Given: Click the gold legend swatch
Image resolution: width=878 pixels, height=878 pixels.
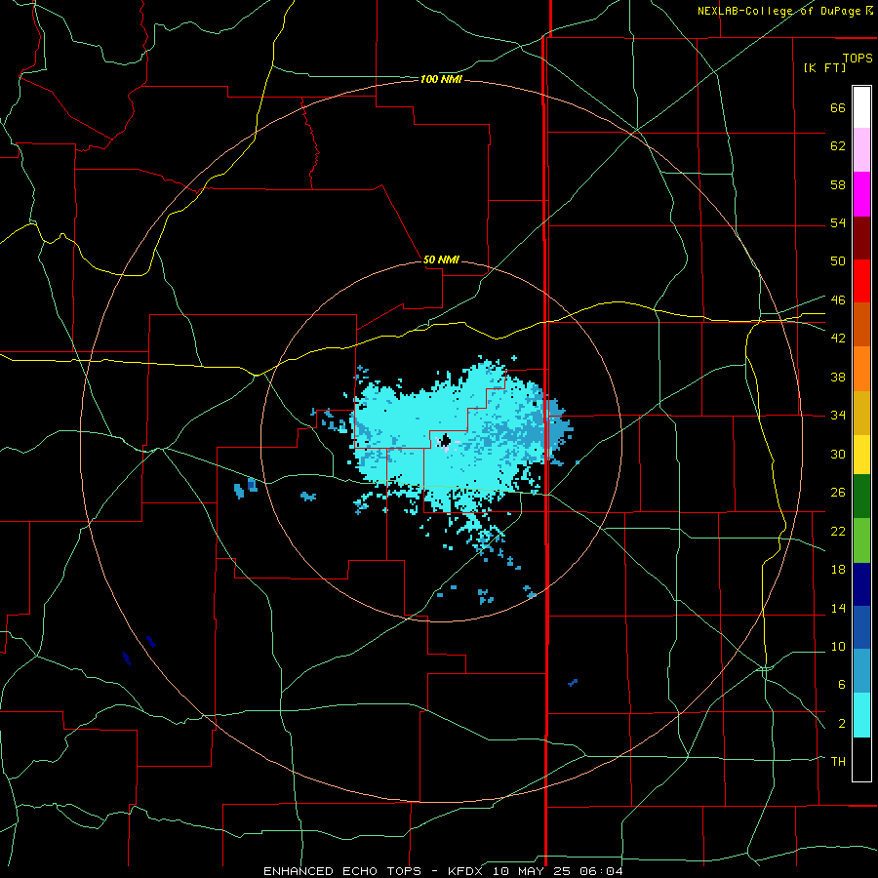Looking at the screenshot, I should [861, 413].
